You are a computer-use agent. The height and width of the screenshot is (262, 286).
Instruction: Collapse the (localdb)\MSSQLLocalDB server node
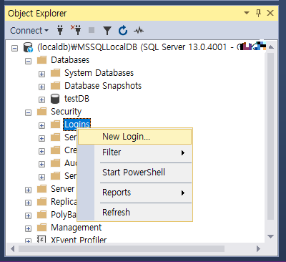click(14, 49)
